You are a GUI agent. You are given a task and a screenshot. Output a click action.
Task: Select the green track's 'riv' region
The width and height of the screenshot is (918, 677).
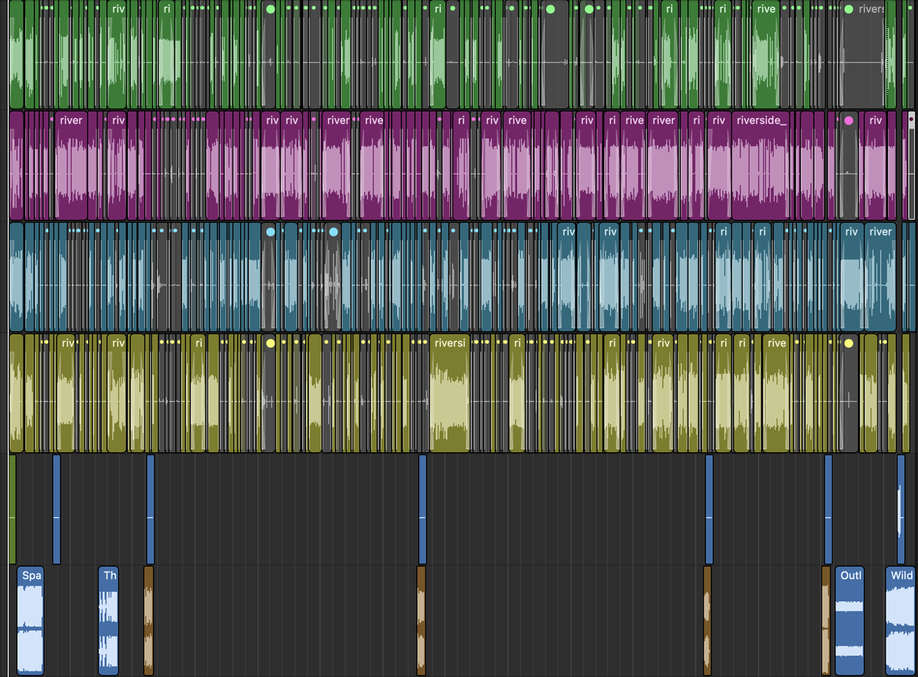pos(117,54)
